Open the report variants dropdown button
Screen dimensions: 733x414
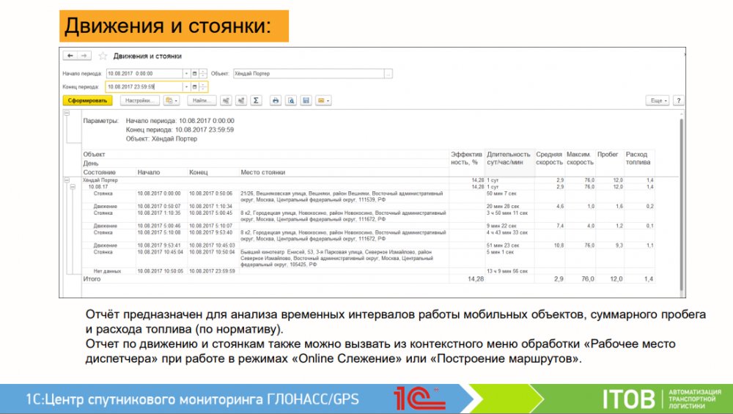click(x=172, y=100)
